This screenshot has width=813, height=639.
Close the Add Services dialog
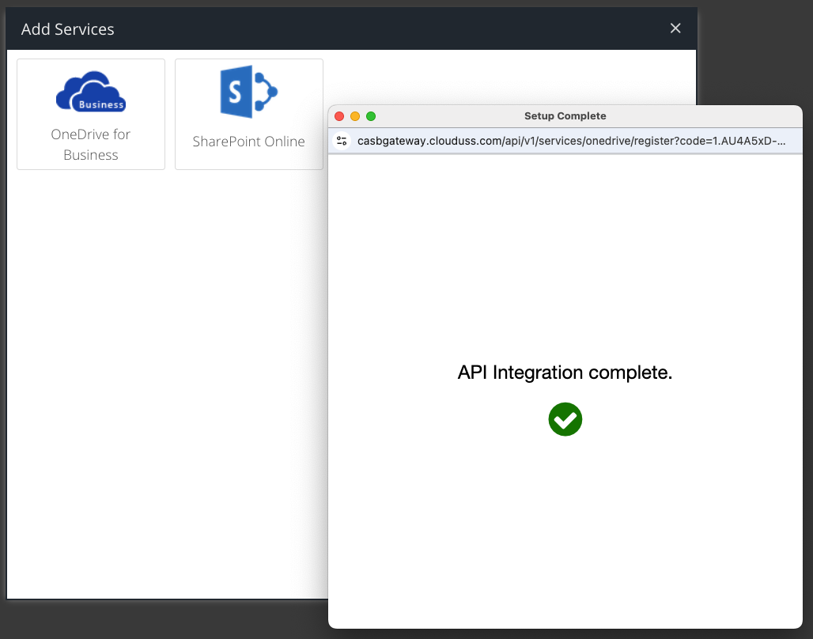(675, 28)
